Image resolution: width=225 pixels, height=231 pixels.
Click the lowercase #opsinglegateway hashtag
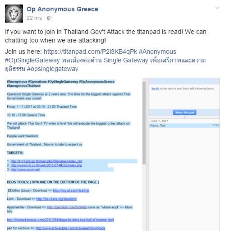click(52, 69)
